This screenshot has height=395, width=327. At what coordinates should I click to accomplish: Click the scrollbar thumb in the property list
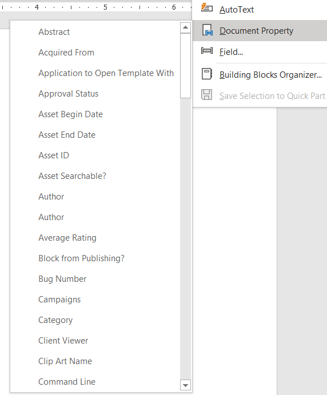coord(185,66)
